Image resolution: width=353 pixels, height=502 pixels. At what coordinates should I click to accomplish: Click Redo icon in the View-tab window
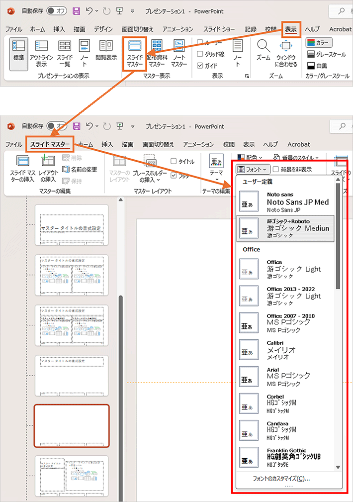coord(106,11)
